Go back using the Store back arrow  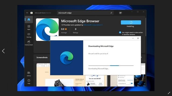(27, 13)
